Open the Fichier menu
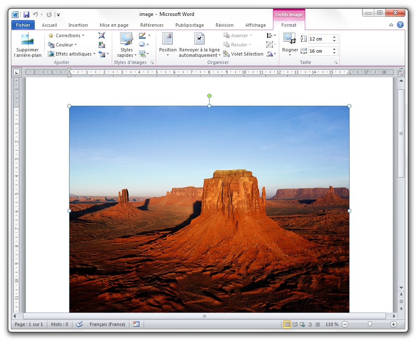The height and width of the screenshot is (341, 417). pyautogui.click(x=23, y=25)
